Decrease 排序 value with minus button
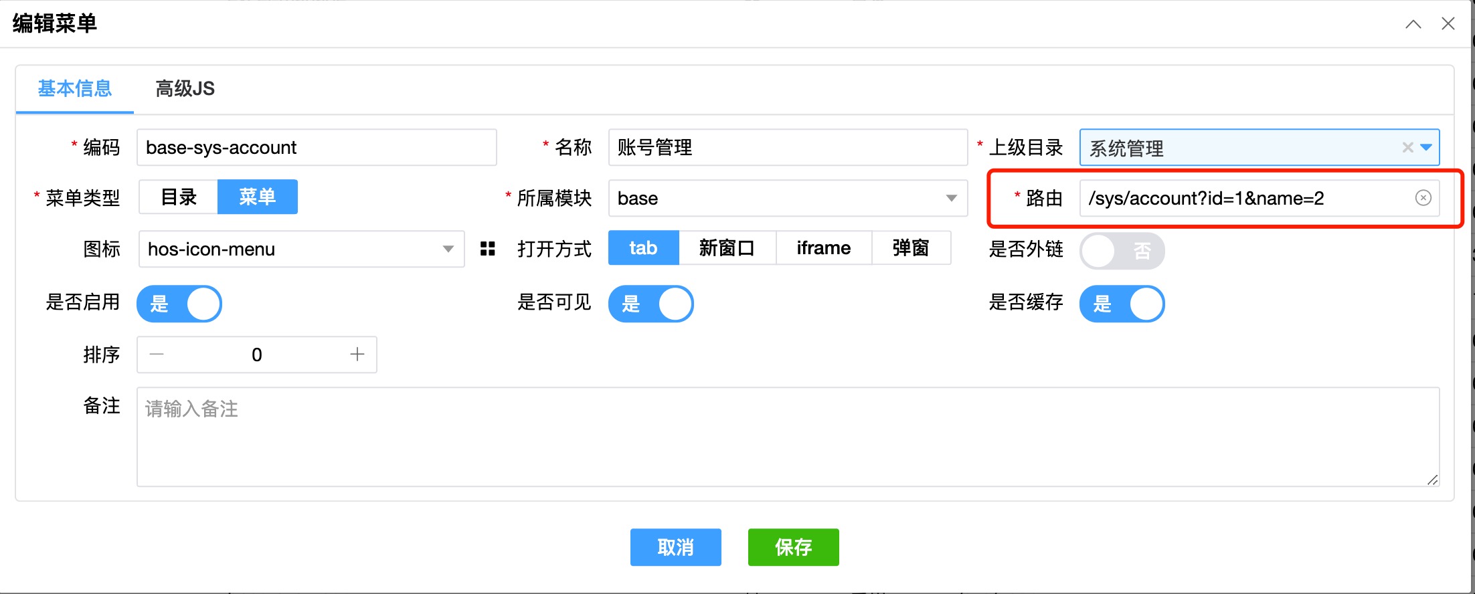This screenshot has height=594, width=1475. [157, 355]
